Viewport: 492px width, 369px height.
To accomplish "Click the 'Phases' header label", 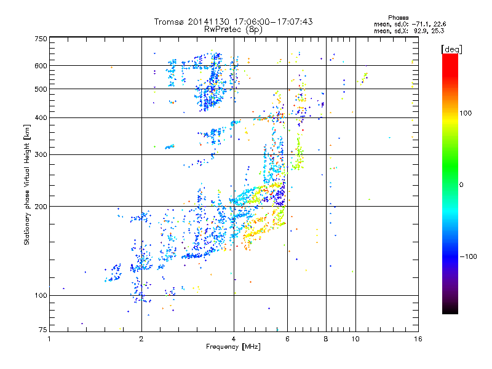I will (398, 18).
